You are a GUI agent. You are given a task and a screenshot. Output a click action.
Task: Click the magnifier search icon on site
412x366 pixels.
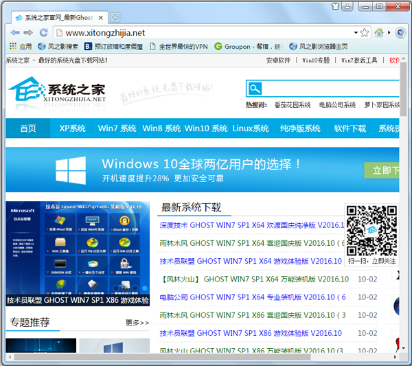pos(254,89)
